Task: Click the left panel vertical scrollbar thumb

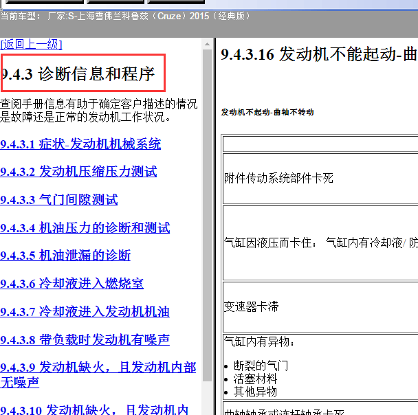Action: pos(207,216)
